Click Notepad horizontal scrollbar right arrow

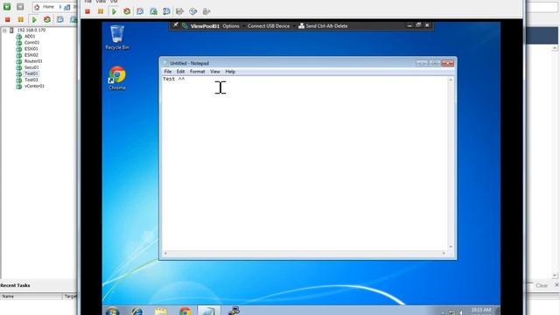[444, 253]
